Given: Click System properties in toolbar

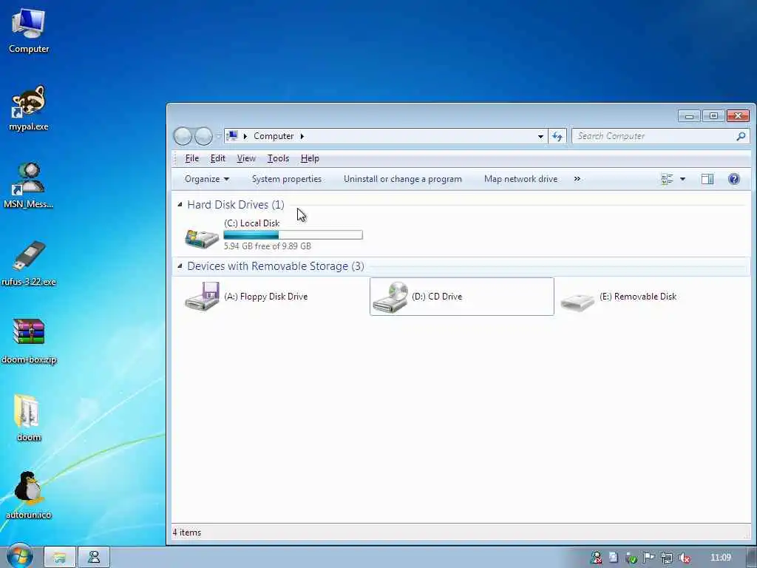Looking at the screenshot, I should pos(287,179).
